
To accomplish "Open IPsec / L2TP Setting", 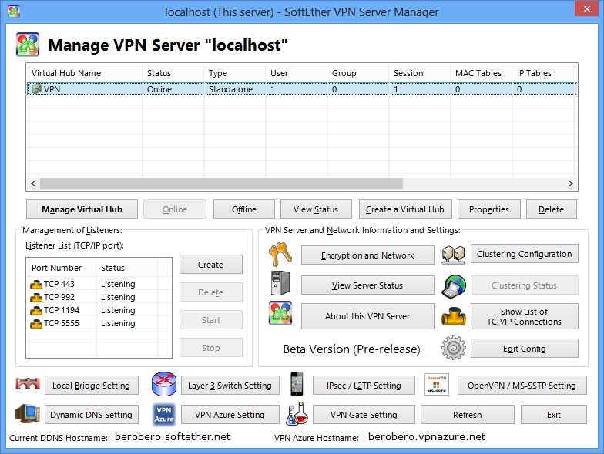I will coord(364,386).
